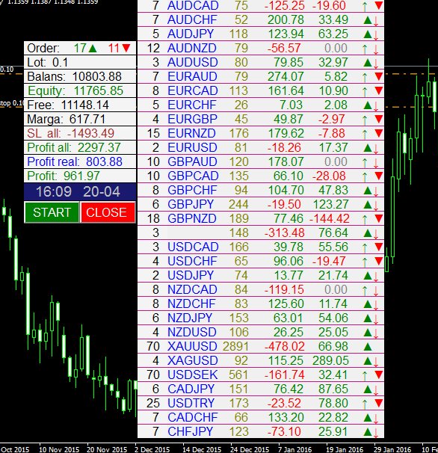Click the Free 11148.14 field
438x453 pixels.
coord(80,105)
